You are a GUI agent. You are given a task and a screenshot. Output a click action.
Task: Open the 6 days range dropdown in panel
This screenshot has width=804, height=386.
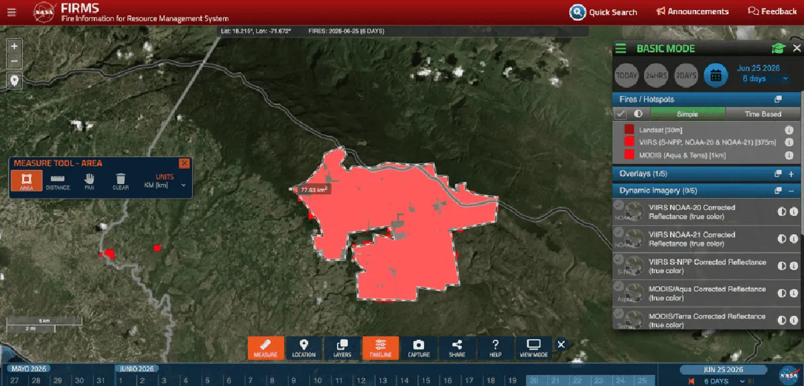point(765,79)
